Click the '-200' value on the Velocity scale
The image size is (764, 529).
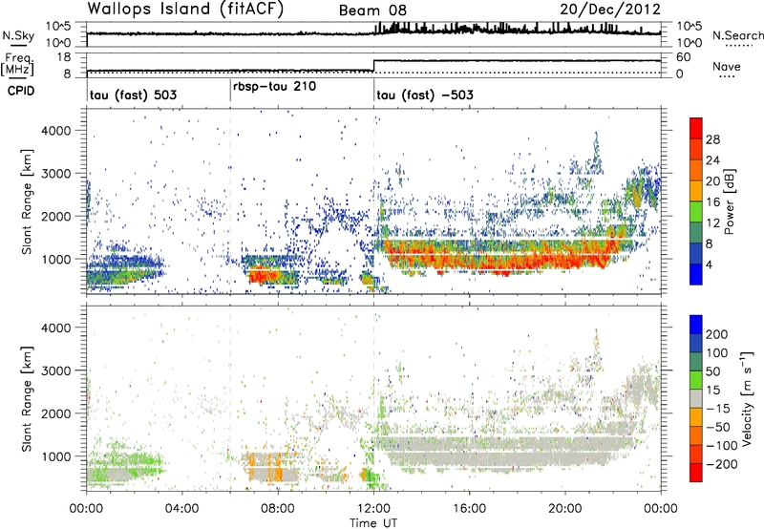point(722,464)
